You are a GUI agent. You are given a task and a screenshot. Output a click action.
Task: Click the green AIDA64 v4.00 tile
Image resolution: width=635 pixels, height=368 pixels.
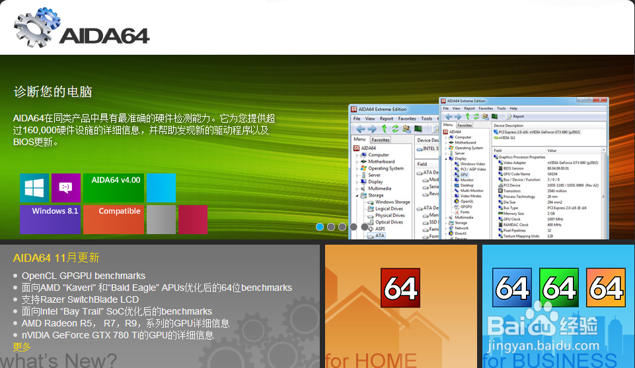pyautogui.click(x=114, y=188)
